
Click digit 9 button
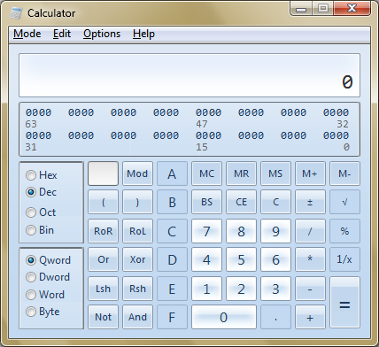click(275, 231)
